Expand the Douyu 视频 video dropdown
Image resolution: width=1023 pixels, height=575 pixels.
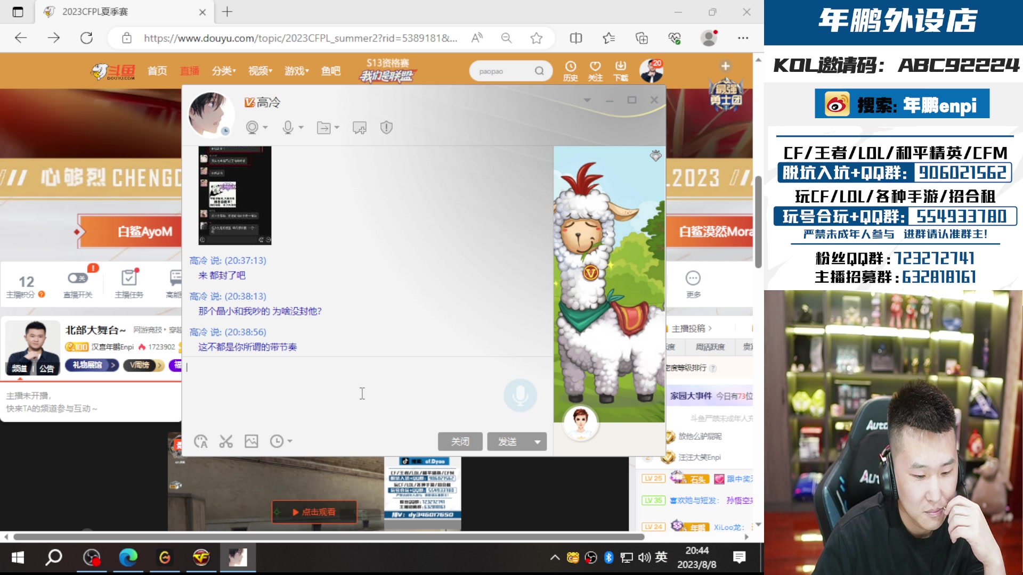click(x=260, y=71)
